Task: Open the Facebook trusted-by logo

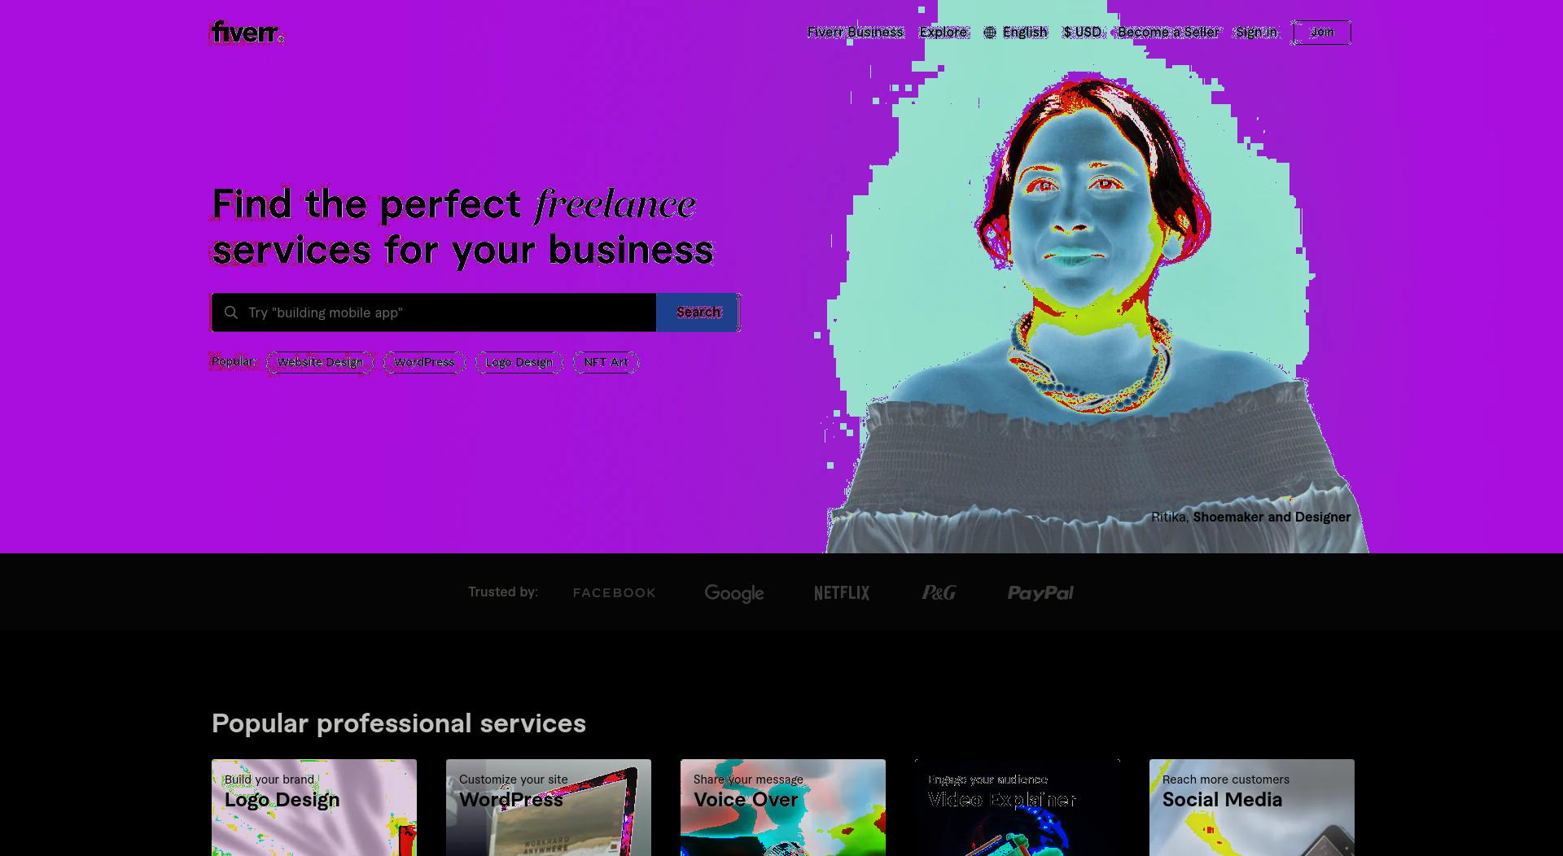Action: click(x=615, y=593)
